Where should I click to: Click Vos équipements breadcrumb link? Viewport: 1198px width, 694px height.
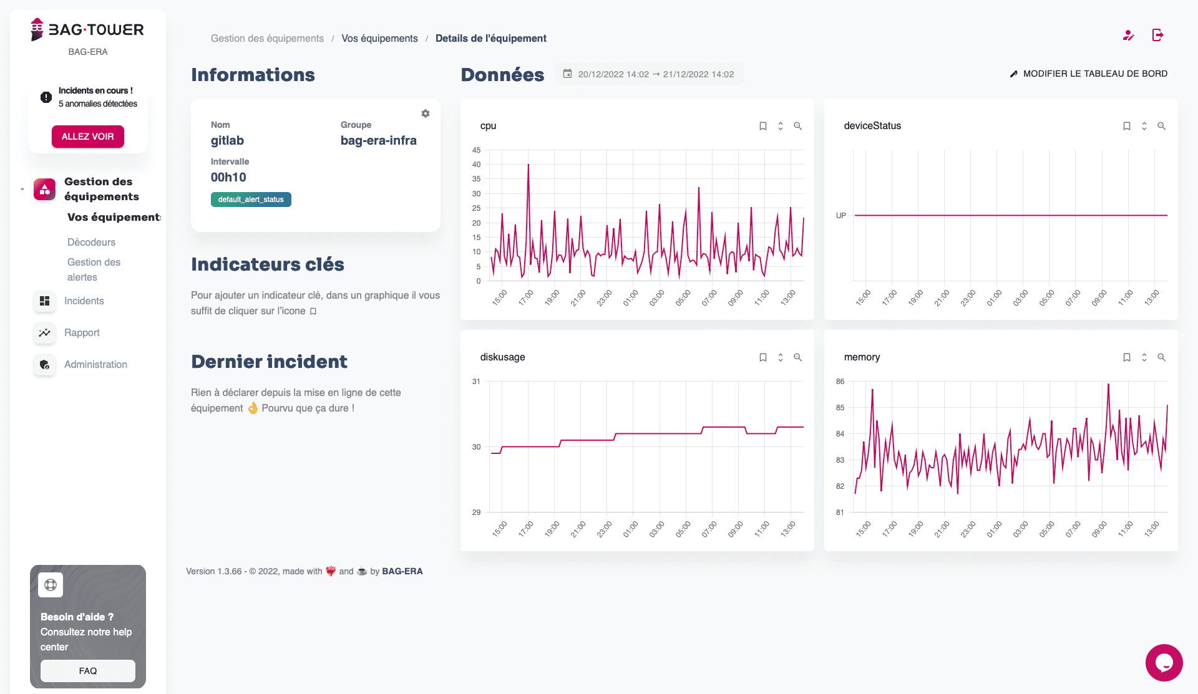tap(379, 39)
